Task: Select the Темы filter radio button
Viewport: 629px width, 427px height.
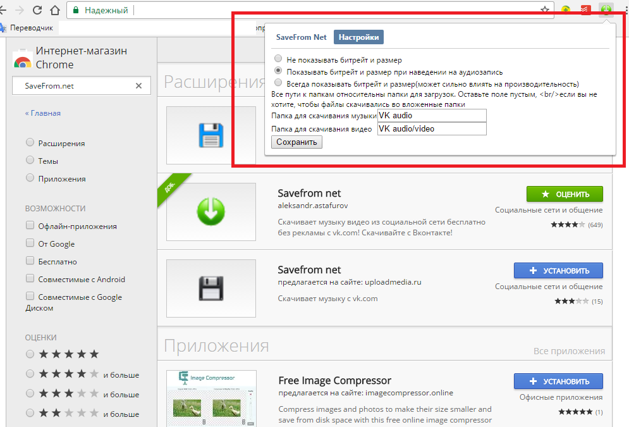Action: point(30,159)
